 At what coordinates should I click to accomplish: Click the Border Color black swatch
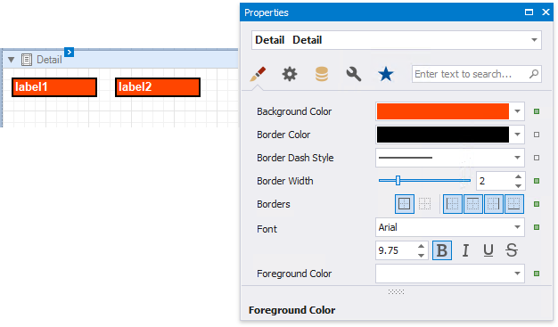[443, 135]
